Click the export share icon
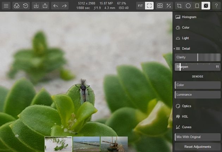Image resolution: width=222 pixels, height=152 pixels. [45, 6]
